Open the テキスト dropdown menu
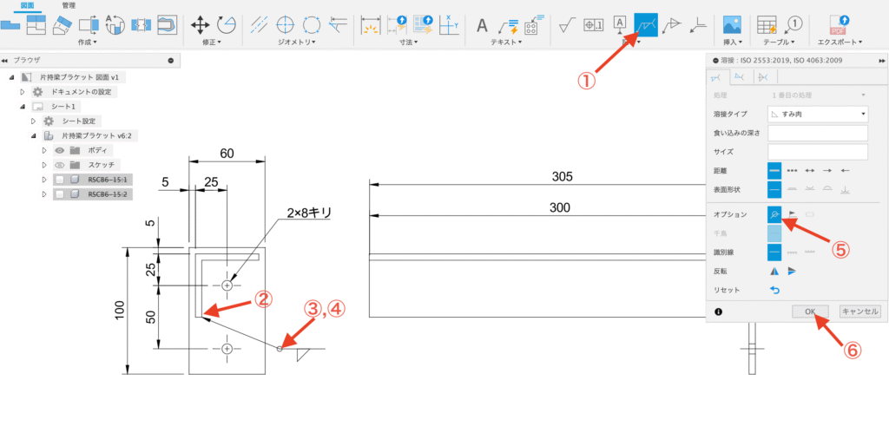This screenshot has width=889, height=433. pos(506,42)
